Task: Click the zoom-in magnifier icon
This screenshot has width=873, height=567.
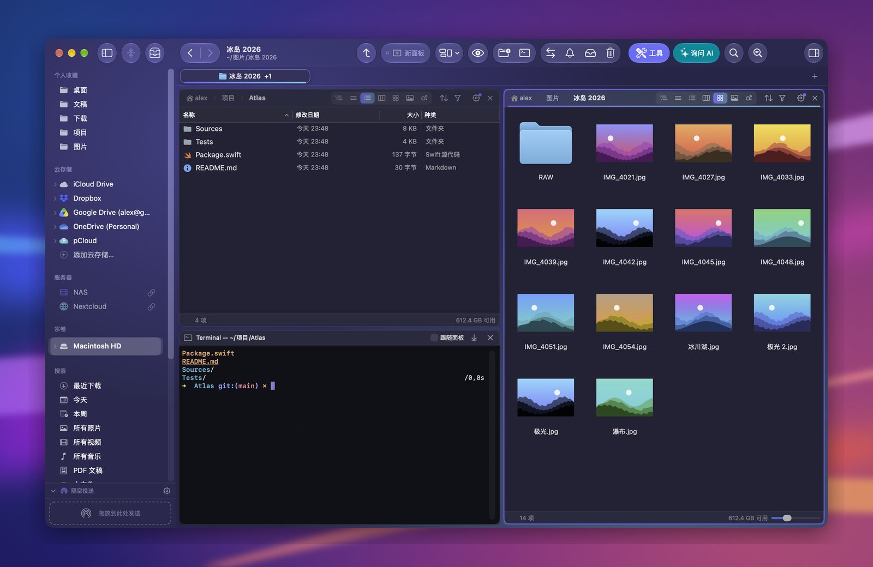Action: (758, 53)
